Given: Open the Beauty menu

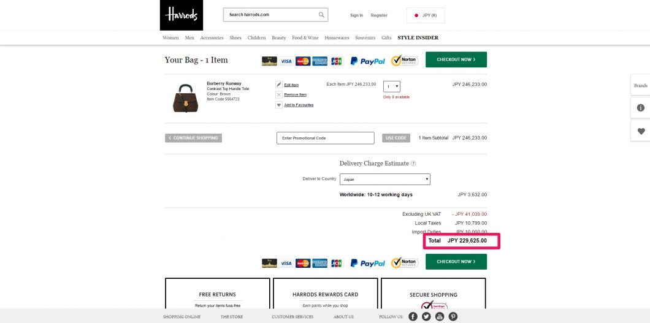Looking at the screenshot, I should pyautogui.click(x=279, y=37).
